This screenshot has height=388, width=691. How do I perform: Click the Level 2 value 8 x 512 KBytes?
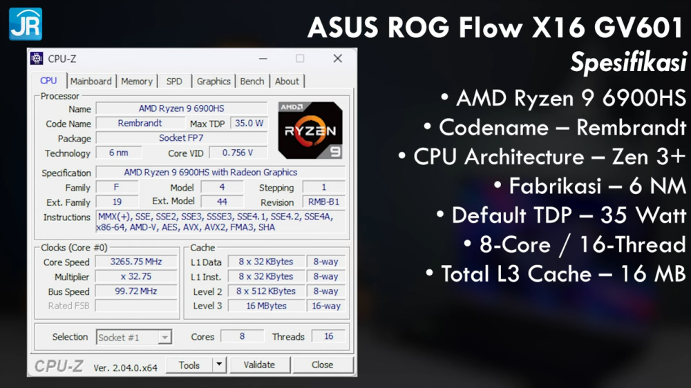[x=266, y=291]
